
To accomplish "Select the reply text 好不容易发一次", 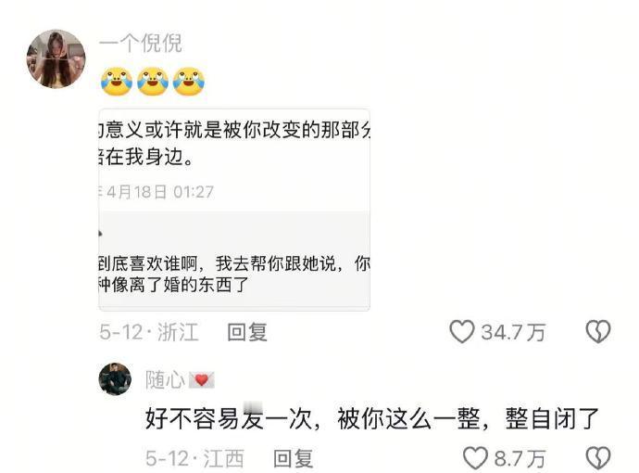I will pyautogui.click(x=228, y=418).
